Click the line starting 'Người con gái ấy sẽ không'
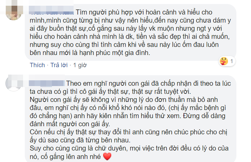The image size is (251, 162). pyautogui.click(x=124, y=100)
